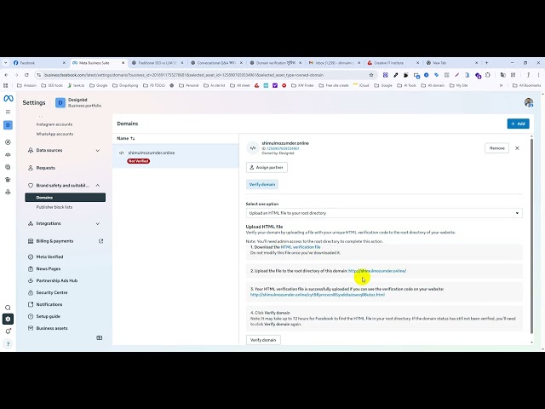Switch to Conversational Q&A tab
Viewport: 545px width, 409px height.
click(x=216, y=63)
